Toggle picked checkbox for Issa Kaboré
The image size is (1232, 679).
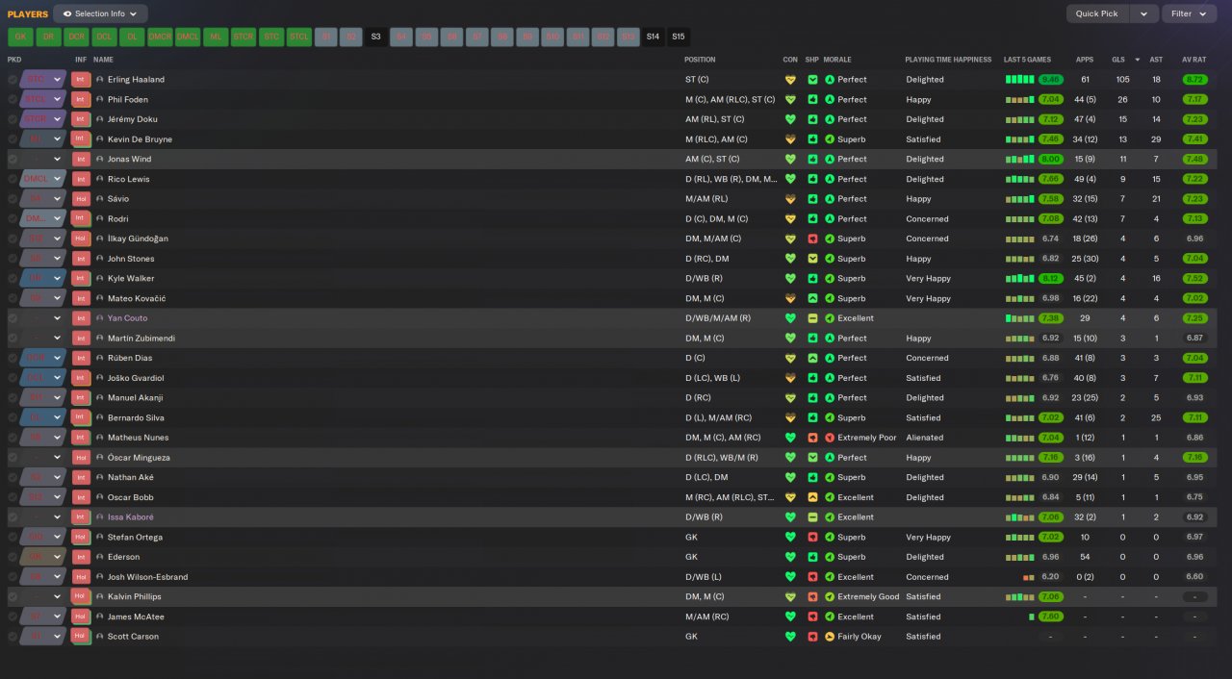pos(13,517)
